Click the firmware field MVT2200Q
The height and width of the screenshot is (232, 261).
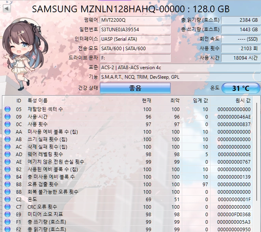tap(135, 20)
